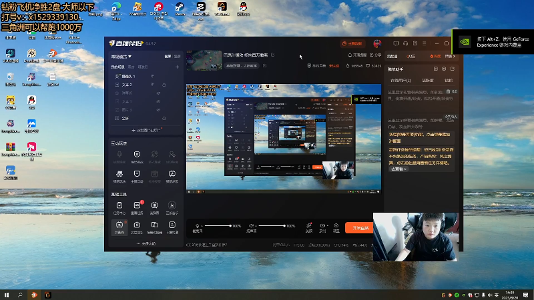Image resolution: width=534 pixels, height=300 pixels.
Task: Select the 文本 2 source row
Action: tap(146, 85)
